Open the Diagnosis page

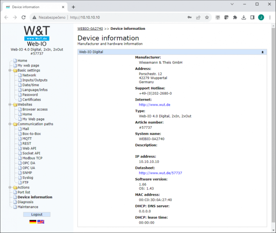(x=26, y=202)
